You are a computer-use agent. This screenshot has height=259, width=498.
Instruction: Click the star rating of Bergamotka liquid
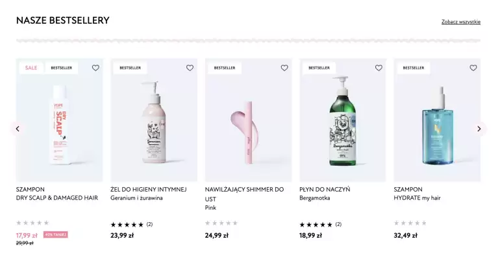pos(316,225)
